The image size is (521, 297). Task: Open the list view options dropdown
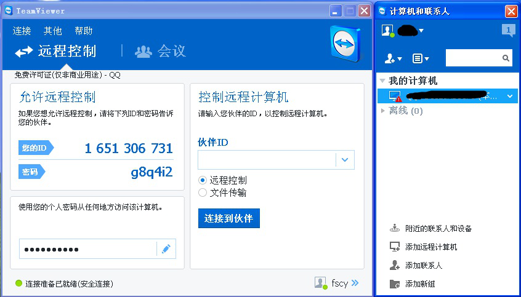pos(421,59)
